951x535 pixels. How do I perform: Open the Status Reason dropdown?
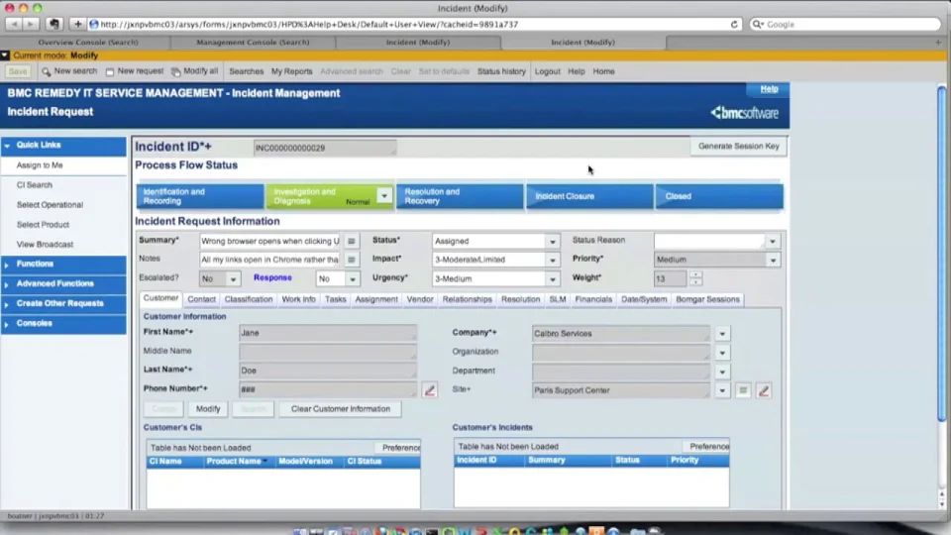tap(772, 242)
